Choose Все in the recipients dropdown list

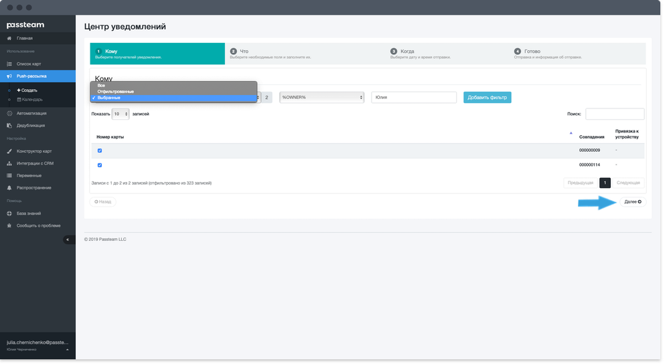(x=173, y=86)
